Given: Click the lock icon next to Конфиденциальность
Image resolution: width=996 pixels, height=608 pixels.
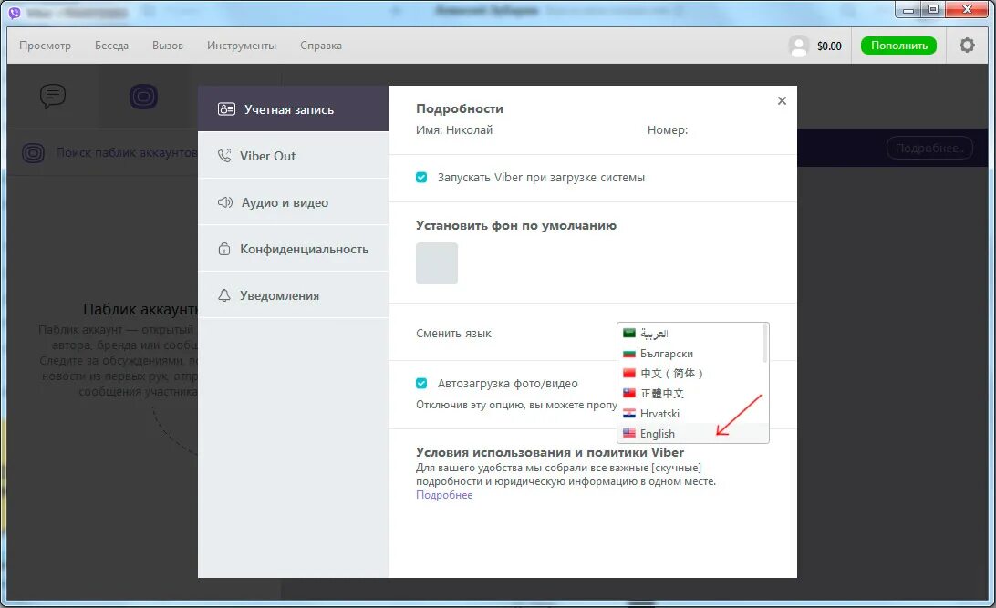Looking at the screenshot, I should point(224,249).
